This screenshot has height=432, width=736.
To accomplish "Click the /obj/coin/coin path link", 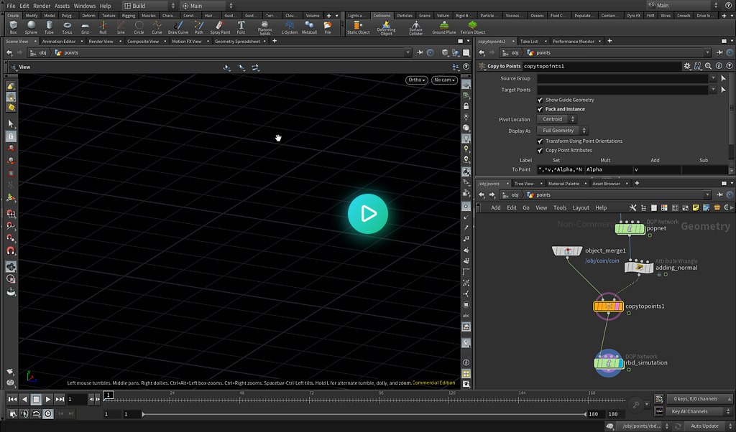I will tap(602, 261).
